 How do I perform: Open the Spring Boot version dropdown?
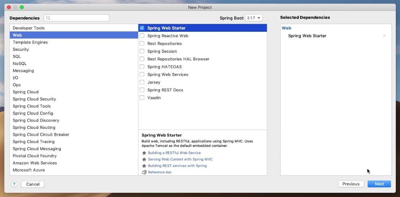[x=253, y=18]
